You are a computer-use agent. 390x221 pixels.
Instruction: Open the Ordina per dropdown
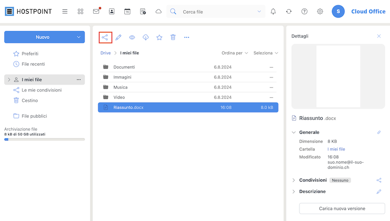[235, 53]
